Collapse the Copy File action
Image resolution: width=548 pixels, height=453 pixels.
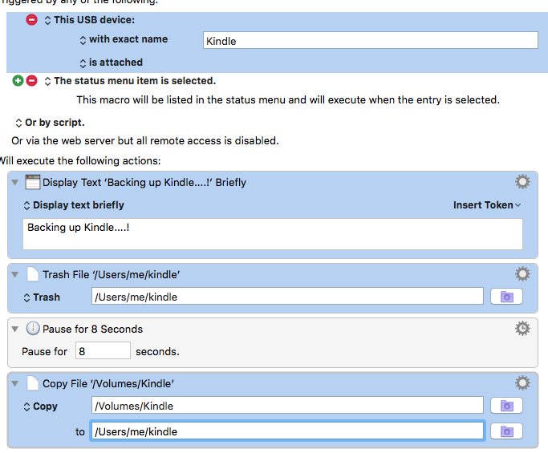point(15,383)
